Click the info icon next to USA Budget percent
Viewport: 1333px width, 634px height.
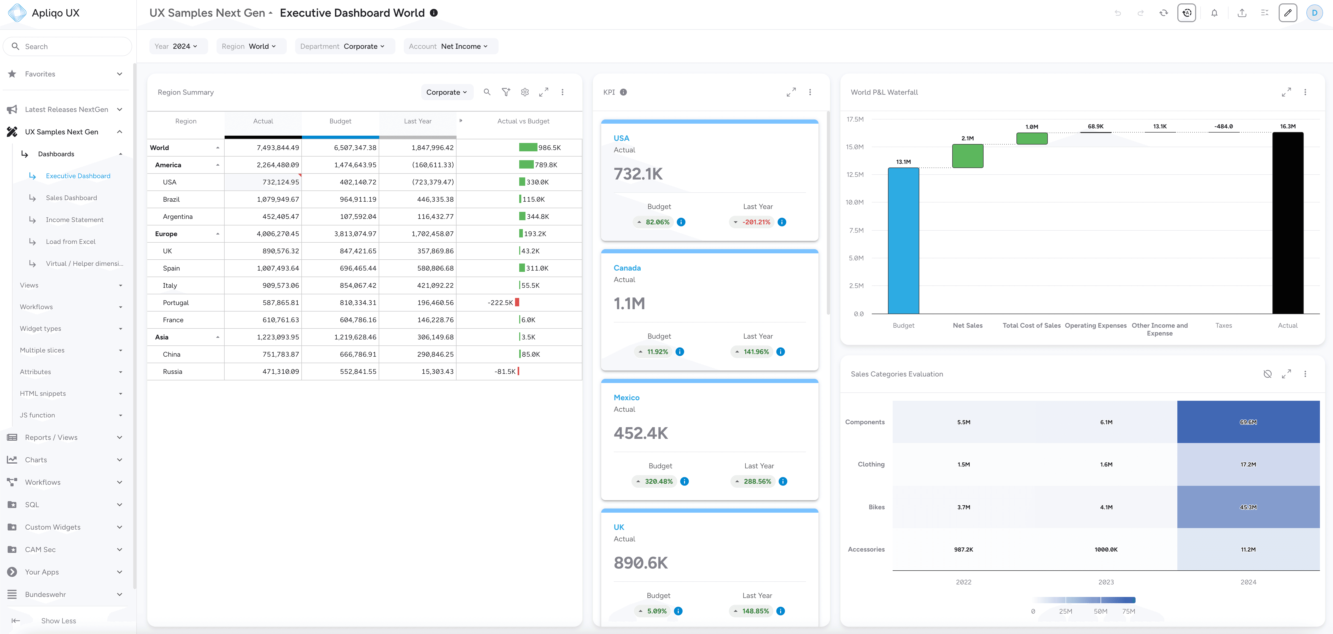click(681, 222)
